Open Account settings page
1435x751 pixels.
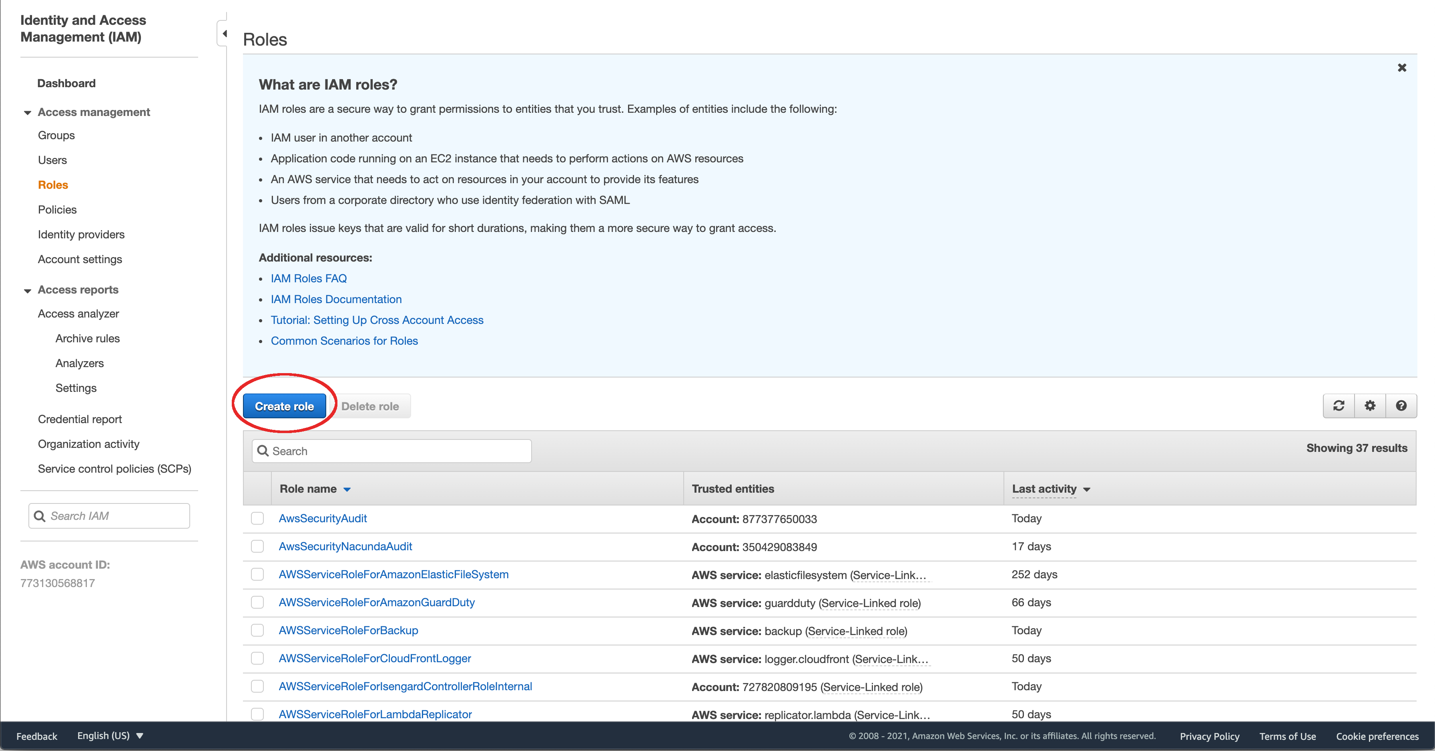tap(80, 260)
